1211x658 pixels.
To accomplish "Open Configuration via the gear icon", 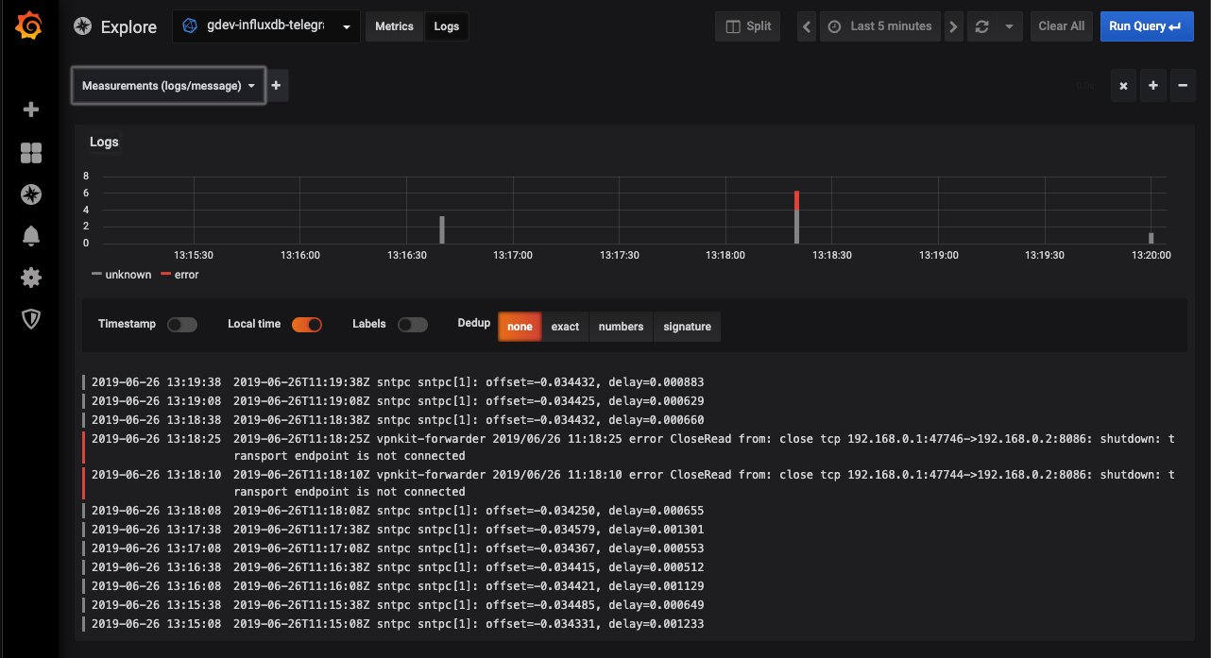I will point(30,278).
